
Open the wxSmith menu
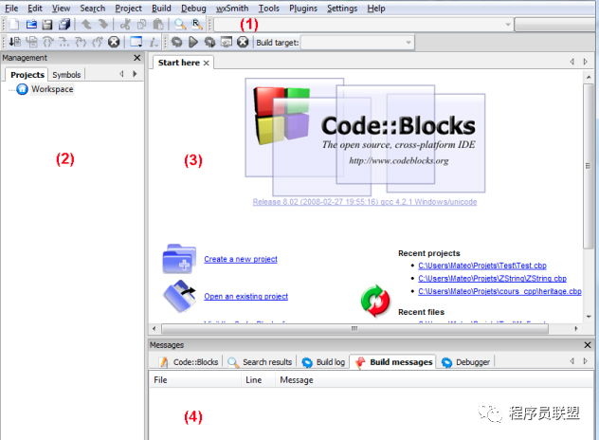[232, 8]
